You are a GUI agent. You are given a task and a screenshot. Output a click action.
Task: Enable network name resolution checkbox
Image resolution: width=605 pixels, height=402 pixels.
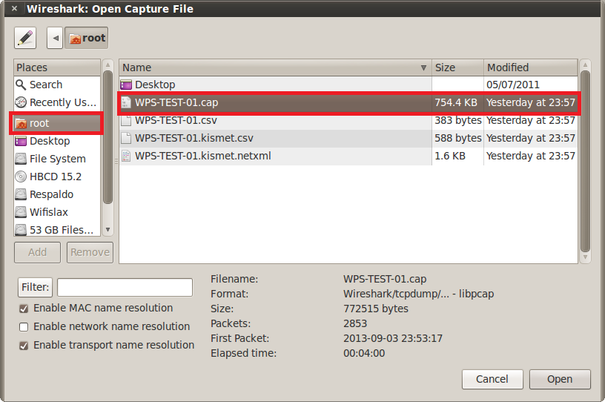[24, 327]
